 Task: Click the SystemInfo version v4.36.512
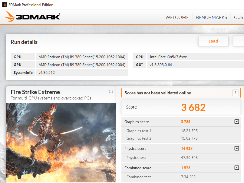tap(47, 73)
